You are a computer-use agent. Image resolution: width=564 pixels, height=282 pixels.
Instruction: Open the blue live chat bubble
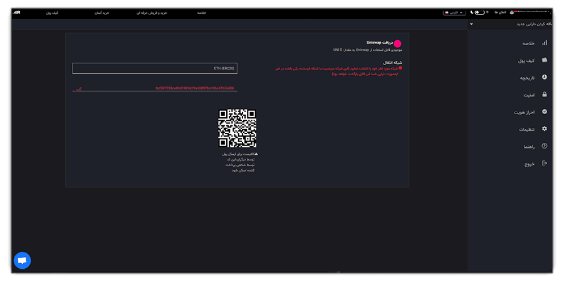click(23, 261)
